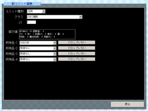
Task: Click the 防御 stats line
Action: (x=37, y=37)
